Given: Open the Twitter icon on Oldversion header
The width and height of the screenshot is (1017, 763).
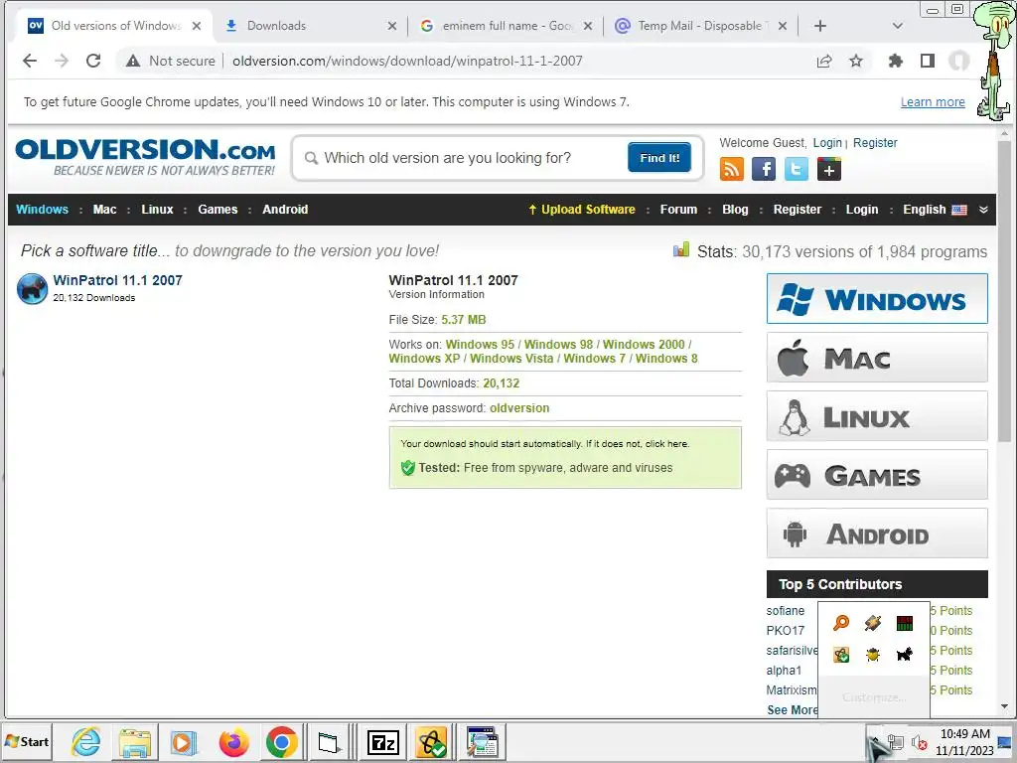Looking at the screenshot, I should (796, 169).
